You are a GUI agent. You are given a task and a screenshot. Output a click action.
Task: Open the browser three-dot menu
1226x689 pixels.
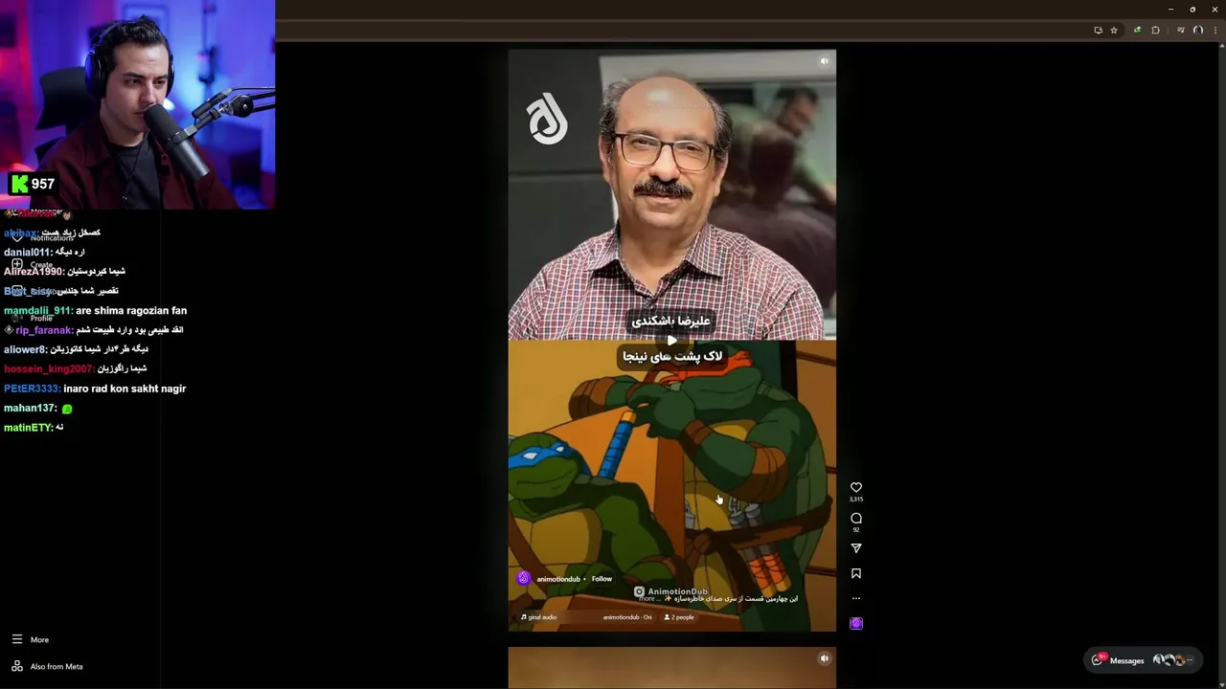(x=1215, y=31)
